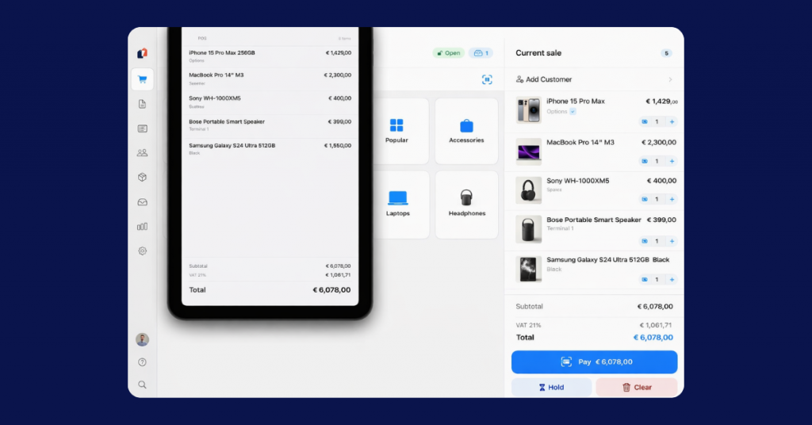Image resolution: width=812 pixels, height=425 pixels.
Task: Open the bar chart reports icon
Action: 142,226
